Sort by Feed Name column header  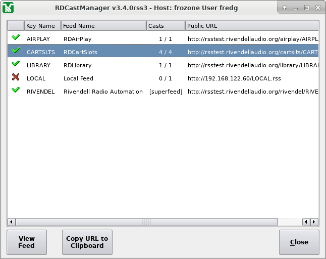tap(103, 26)
